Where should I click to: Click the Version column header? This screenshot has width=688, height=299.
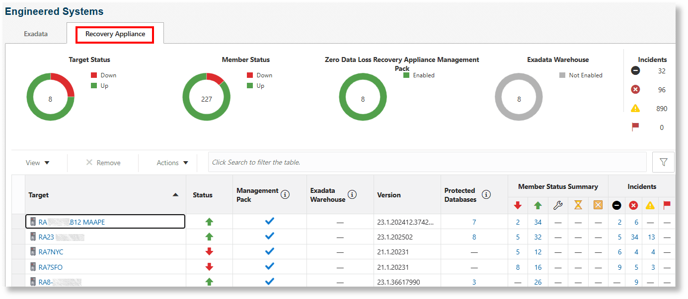[x=389, y=195]
